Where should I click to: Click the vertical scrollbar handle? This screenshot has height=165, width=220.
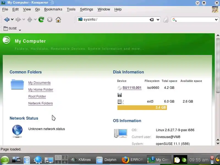pos(218,66)
